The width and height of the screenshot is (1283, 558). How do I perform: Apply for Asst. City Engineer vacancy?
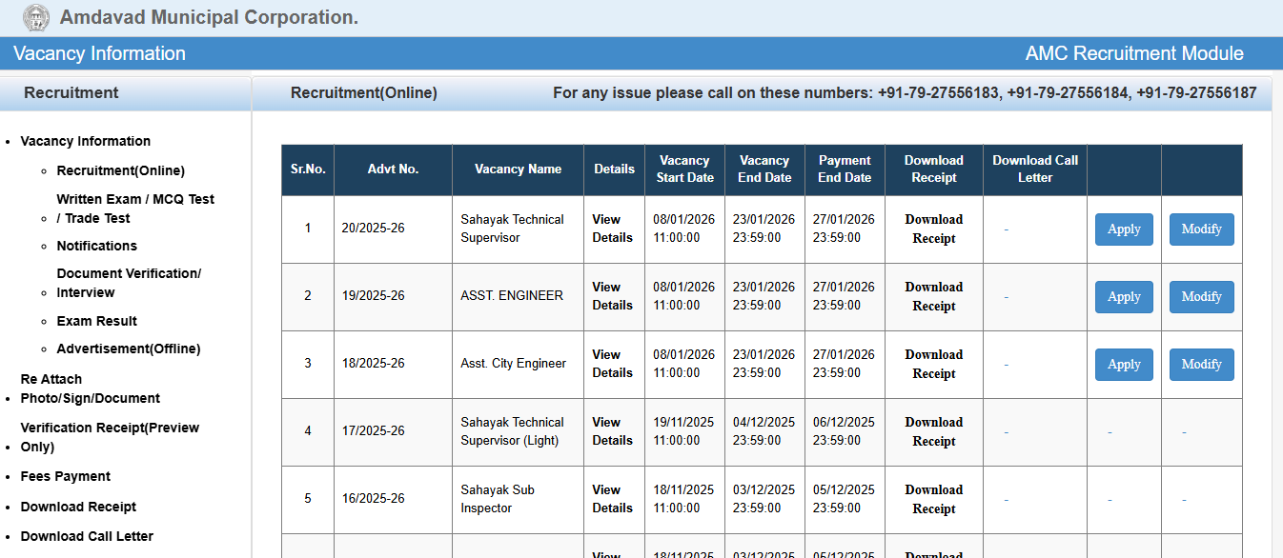1124,365
